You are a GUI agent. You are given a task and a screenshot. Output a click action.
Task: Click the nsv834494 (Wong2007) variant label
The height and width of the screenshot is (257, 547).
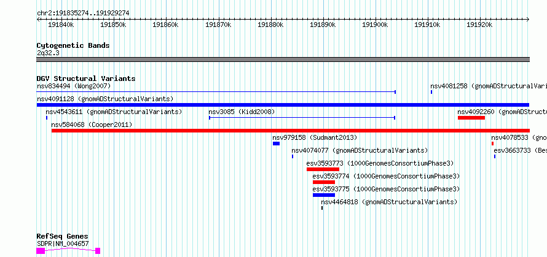pyautogui.click(x=74, y=86)
